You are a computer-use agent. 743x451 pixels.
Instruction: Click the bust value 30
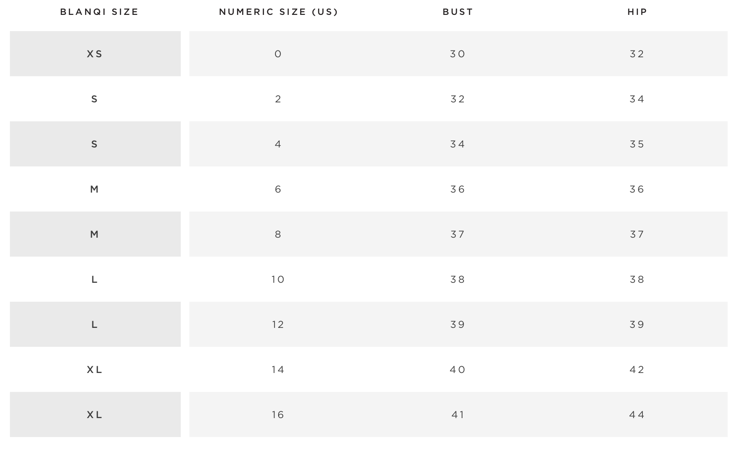[458, 54]
